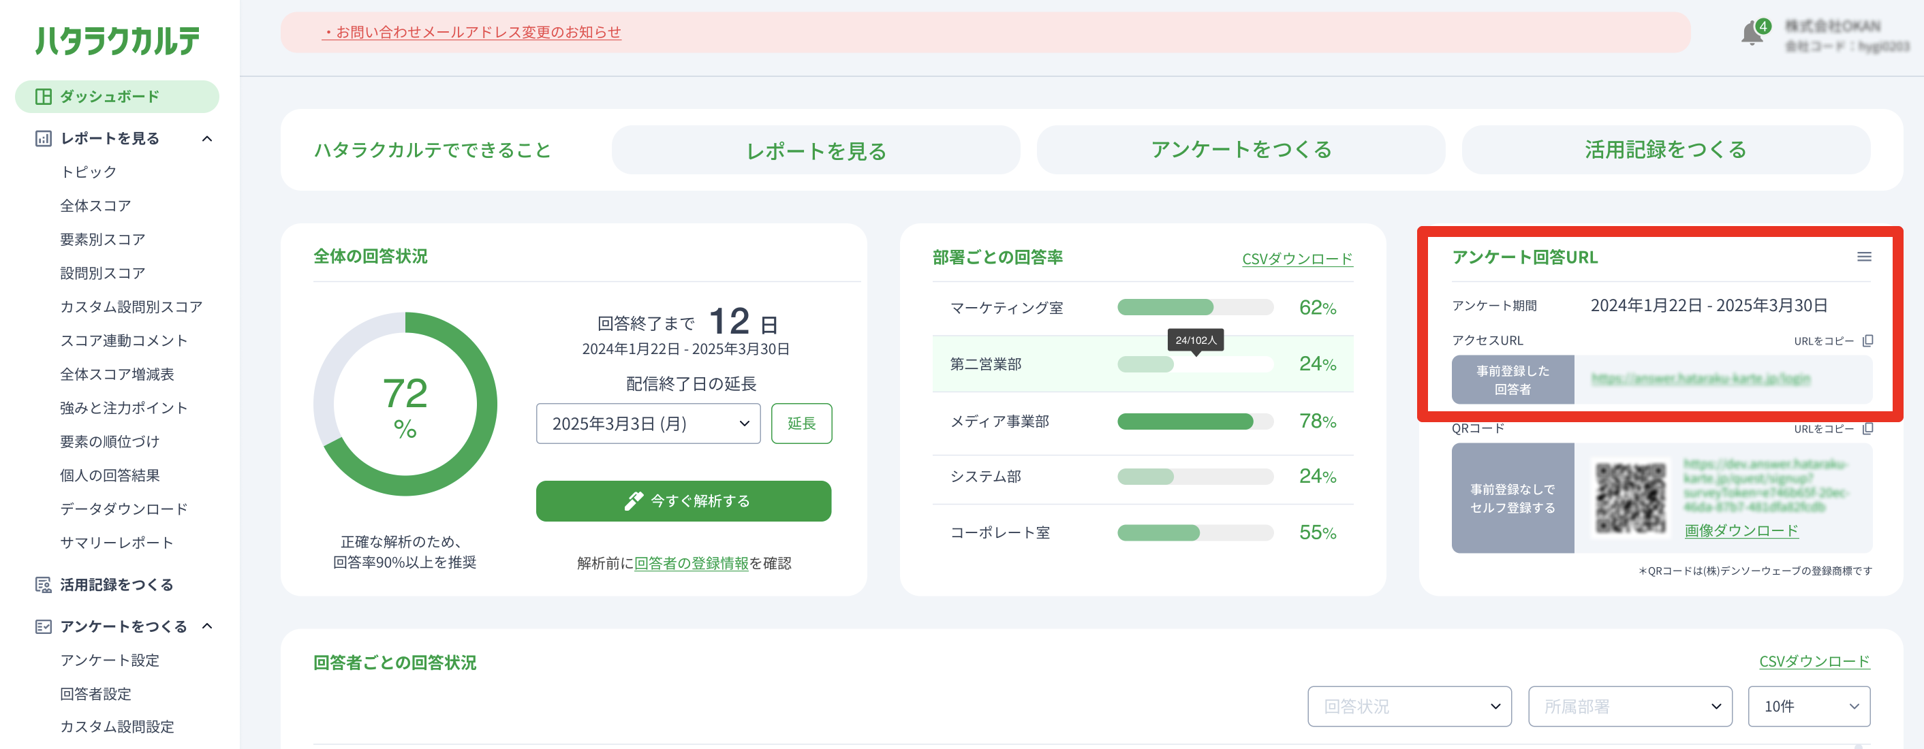Click the ハタラクカルテでできること heading
The height and width of the screenshot is (749, 1924).
433,150
